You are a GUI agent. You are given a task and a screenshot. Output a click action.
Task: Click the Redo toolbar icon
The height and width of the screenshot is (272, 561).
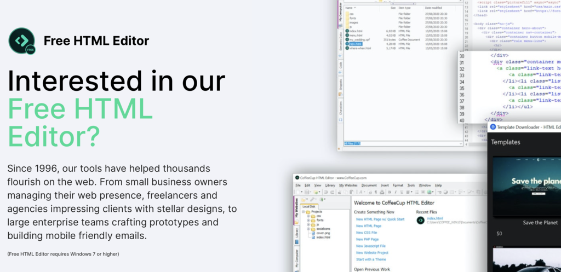click(332, 192)
